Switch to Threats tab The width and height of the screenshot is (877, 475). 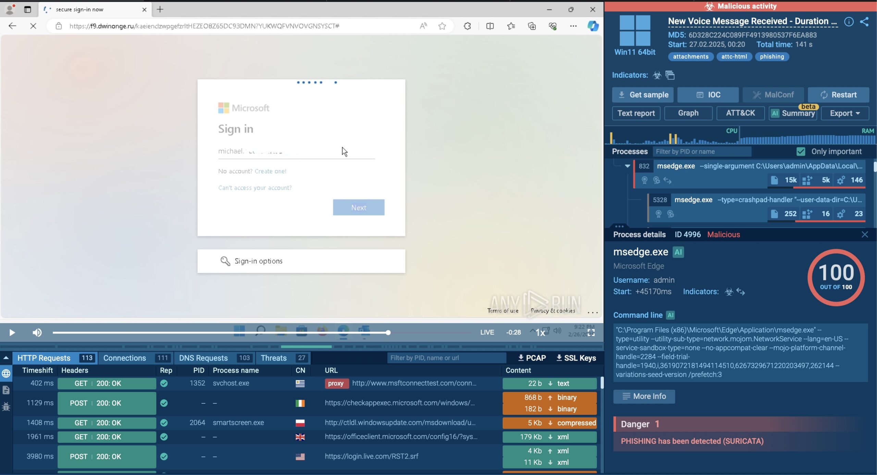283,358
